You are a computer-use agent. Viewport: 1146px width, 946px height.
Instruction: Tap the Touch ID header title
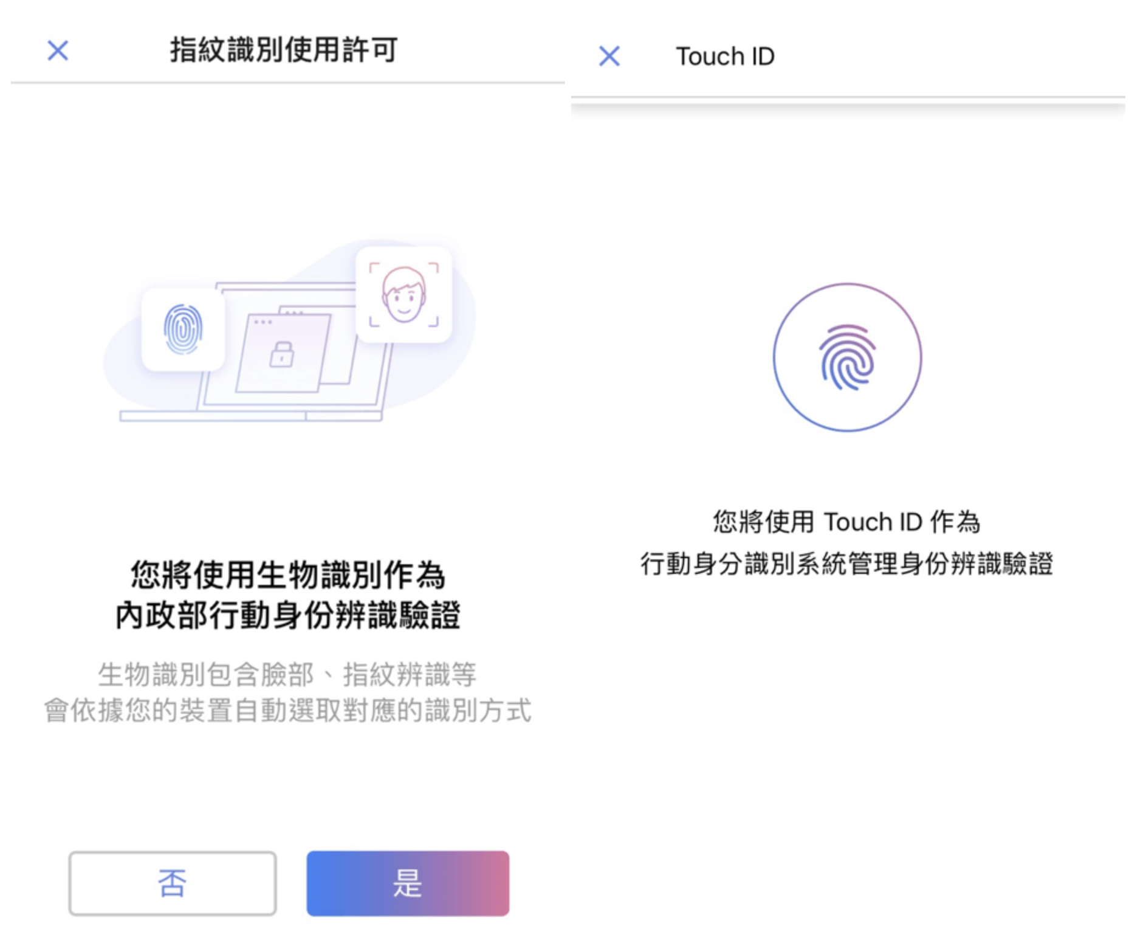point(725,57)
